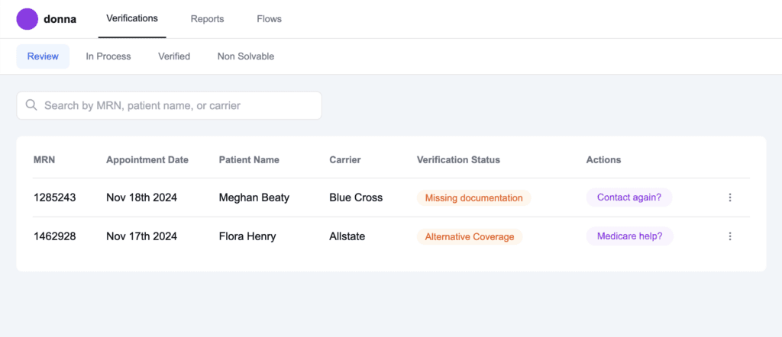The height and width of the screenshot is (337, 782).
Task: Show In Process verifications
Action: (108, 56)
